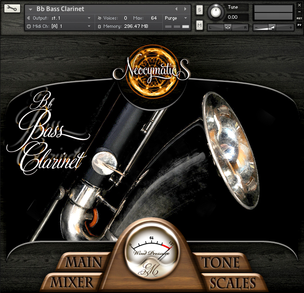Click the Tune knob
Screen dimensions: 304x293
coord(216,12)
